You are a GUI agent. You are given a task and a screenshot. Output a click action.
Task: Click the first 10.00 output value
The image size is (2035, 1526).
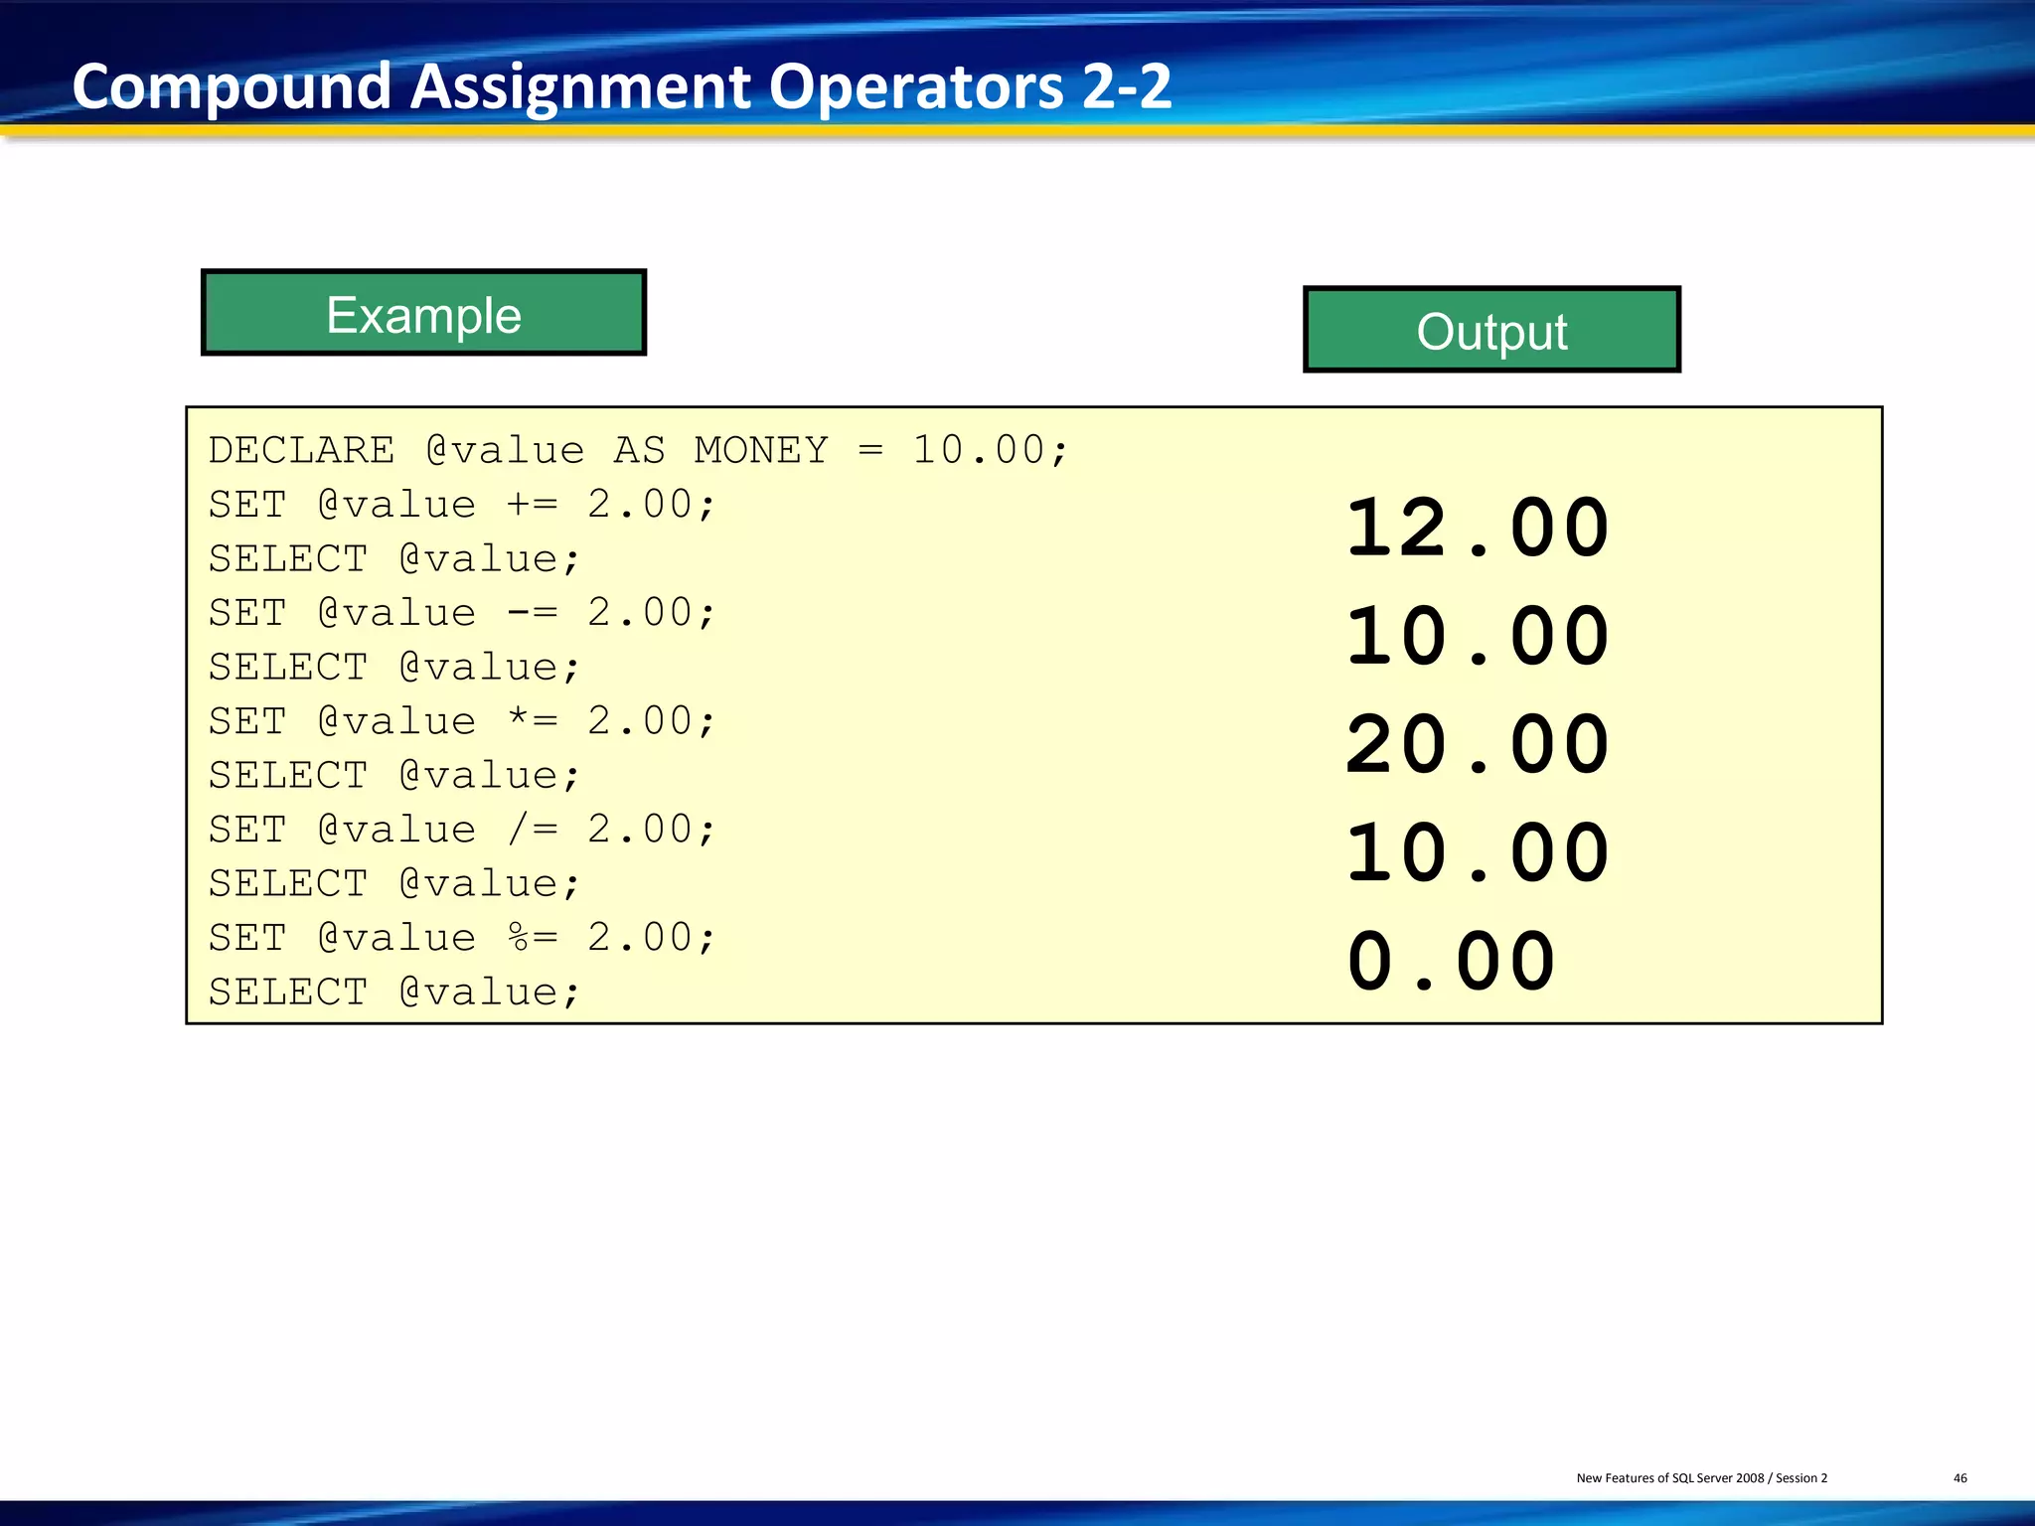click(x=1478, y=636)
